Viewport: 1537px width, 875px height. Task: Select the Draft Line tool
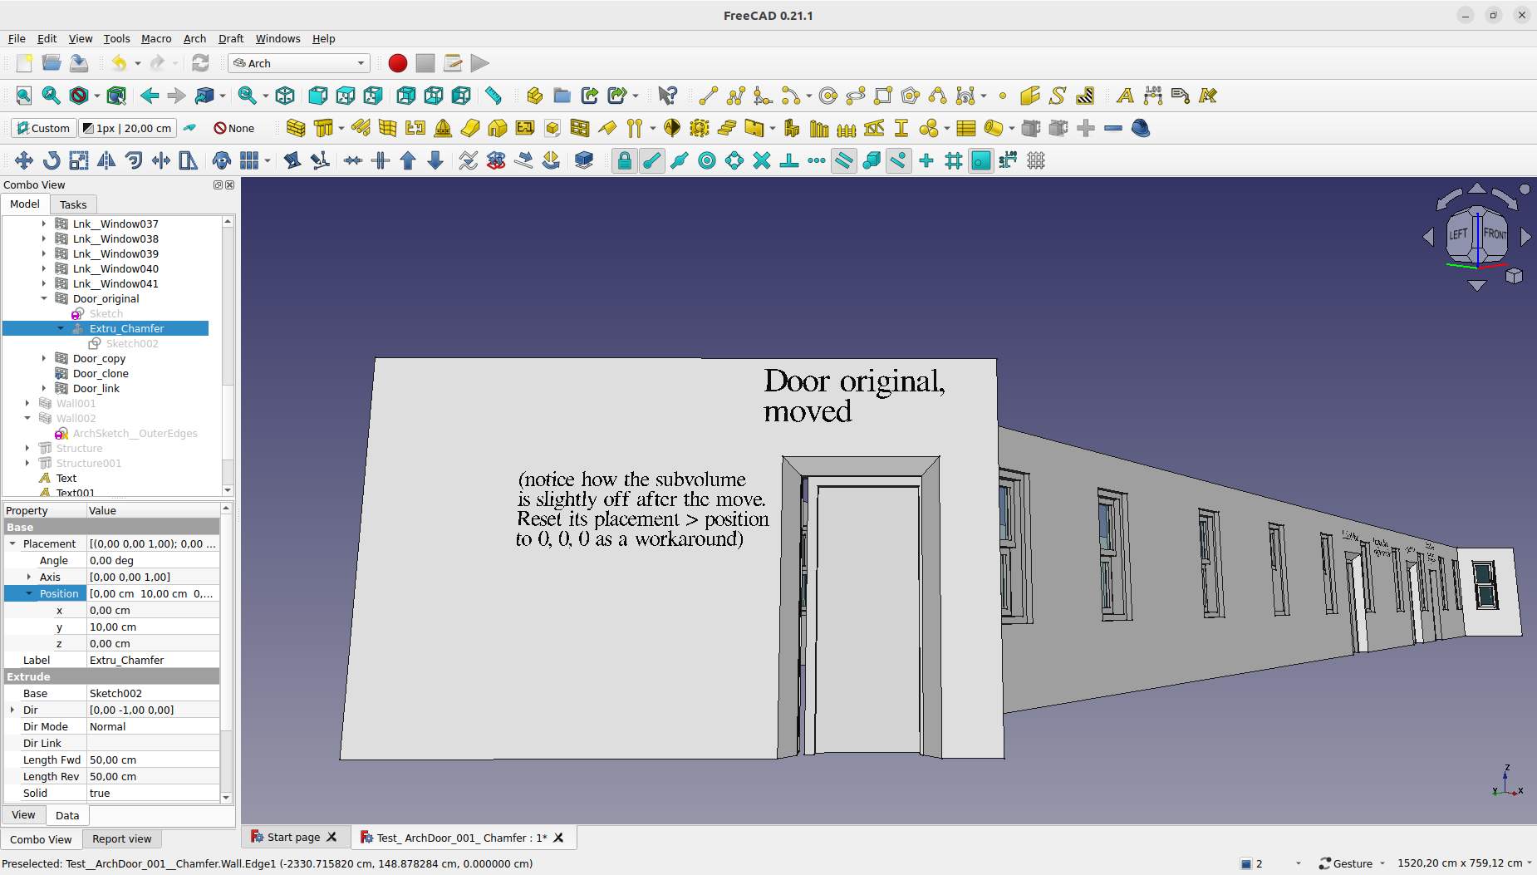(708, 96)
